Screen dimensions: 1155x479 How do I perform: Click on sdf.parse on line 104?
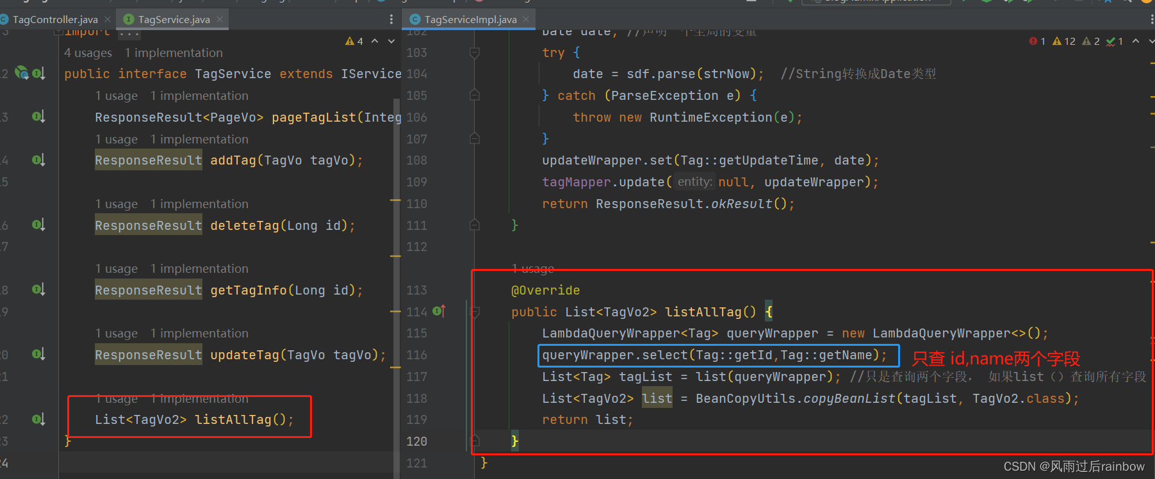(661, 74)
